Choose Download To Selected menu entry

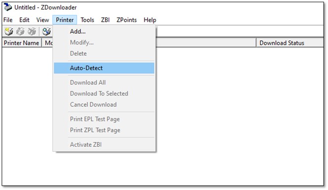104,94
